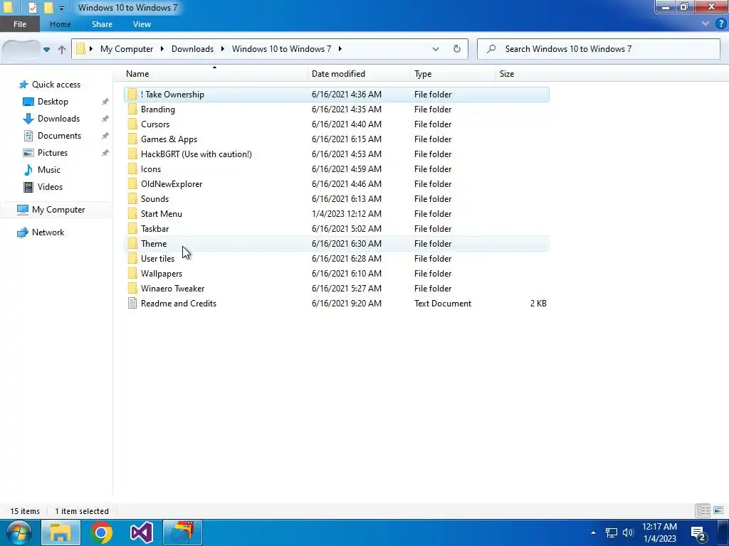Viewport: 729px width, 546px height.
Task: Select Documents in the navigation pane
Action: tap(59, 136)
